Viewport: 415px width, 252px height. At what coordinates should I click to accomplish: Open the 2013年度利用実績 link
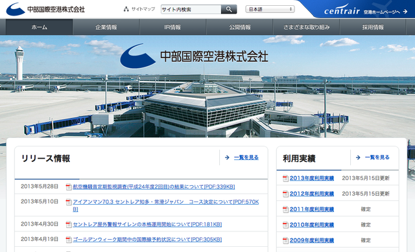click(x=312, y=178)
